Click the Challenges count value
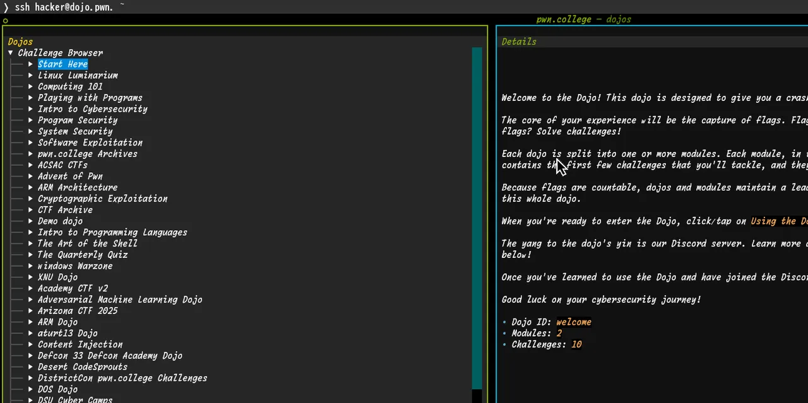 pos(576,344)
